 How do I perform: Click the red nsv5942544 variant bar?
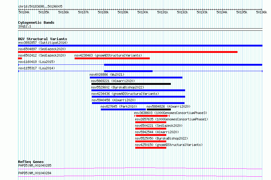click(151, 135)
